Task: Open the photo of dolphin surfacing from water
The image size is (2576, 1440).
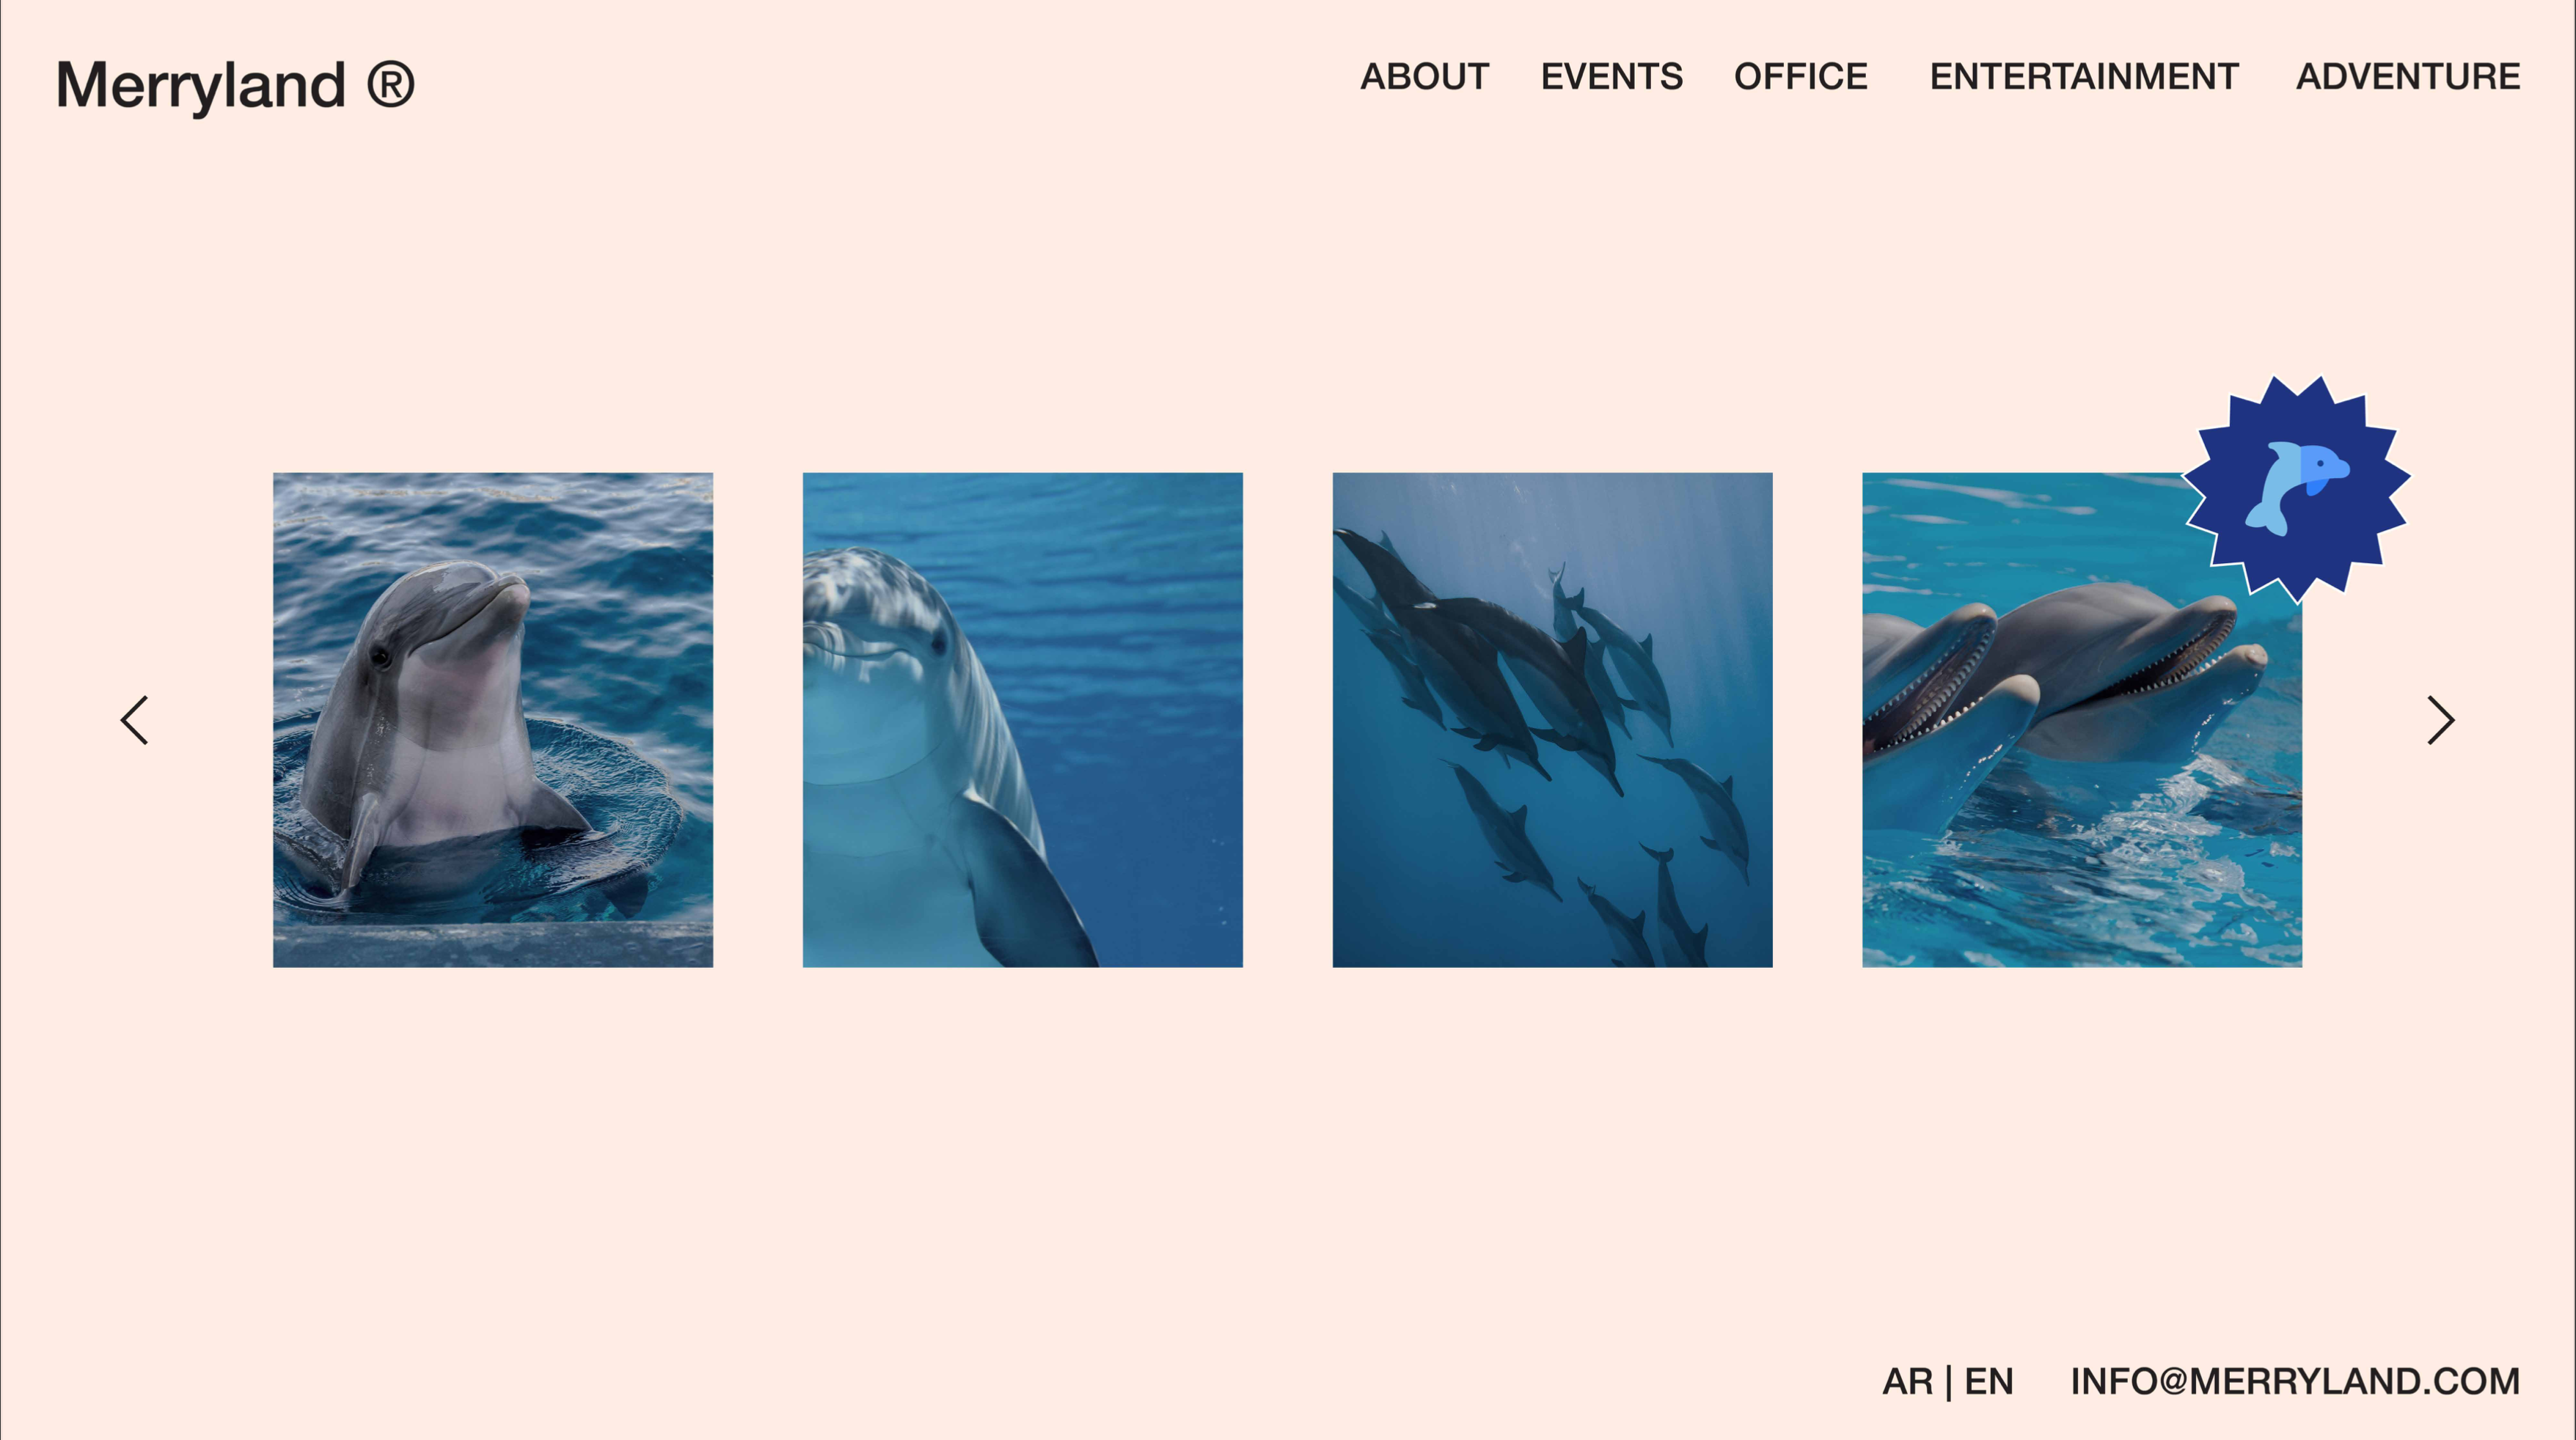Action: 493,719
